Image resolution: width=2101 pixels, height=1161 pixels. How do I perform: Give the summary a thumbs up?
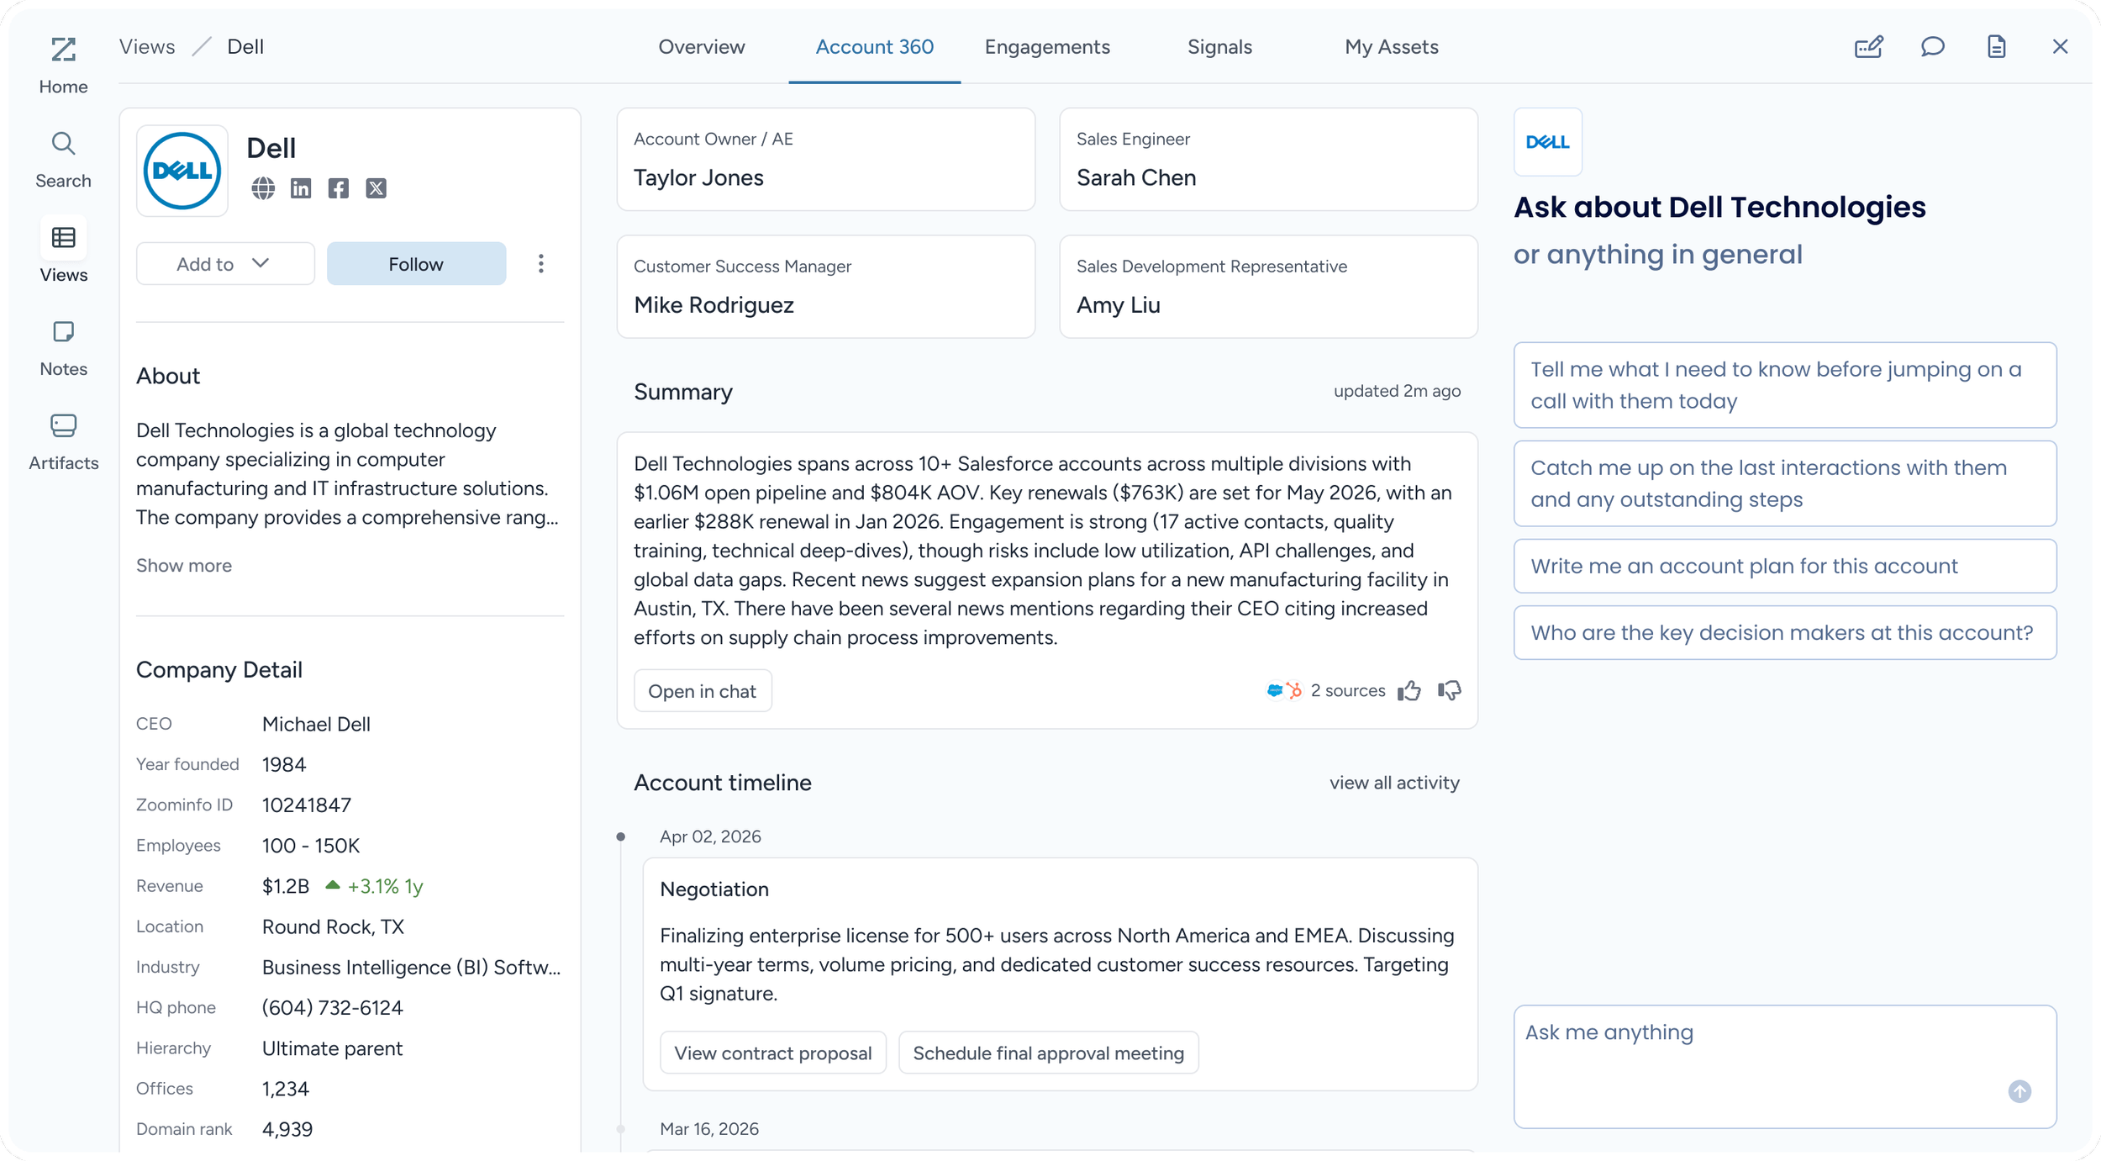pyautogui.click(x=1409, y=691)
